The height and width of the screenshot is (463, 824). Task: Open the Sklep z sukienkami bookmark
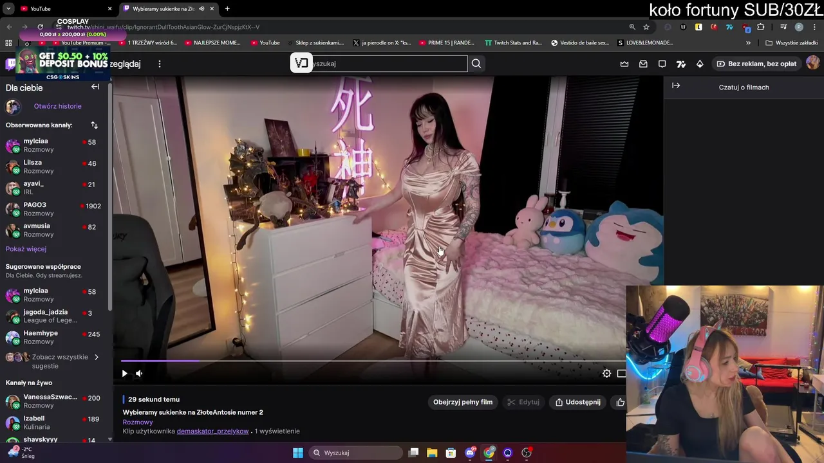(x=315, y=42)
